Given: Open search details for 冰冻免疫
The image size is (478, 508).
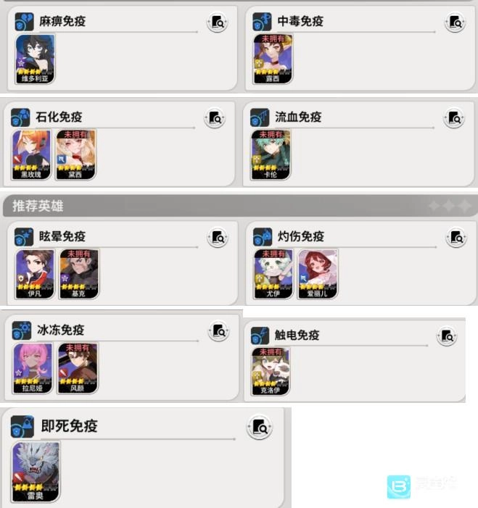Looking at the screenshot, I should click(x=219, y=331).
